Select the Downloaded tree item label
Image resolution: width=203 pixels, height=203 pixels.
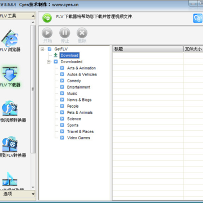[x=72, y=61]
